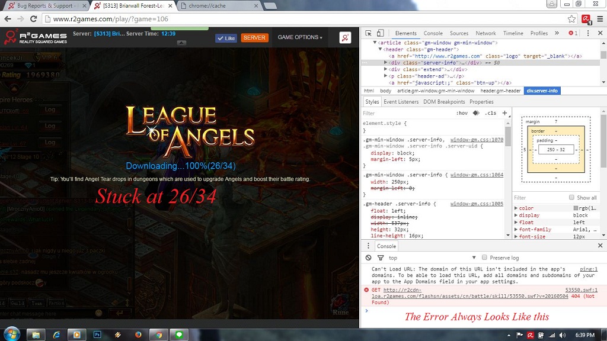Toggle the :hov element state option

(462, 113)
